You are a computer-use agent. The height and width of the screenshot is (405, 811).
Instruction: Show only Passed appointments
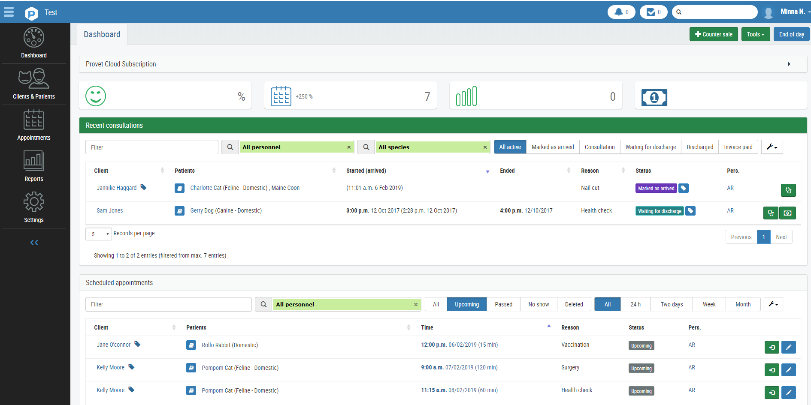[503, 304]
